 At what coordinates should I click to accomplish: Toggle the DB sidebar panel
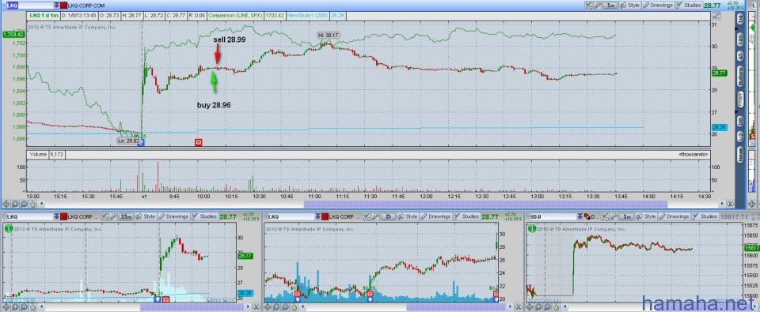[741, 121]
